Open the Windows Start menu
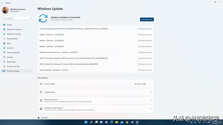The width and height of the screenshot is (223, 125). (86, 122)
